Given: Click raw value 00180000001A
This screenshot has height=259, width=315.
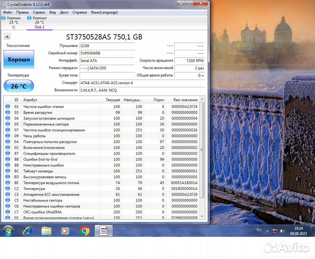Looking at the screenshot, I should pos(184,188).
